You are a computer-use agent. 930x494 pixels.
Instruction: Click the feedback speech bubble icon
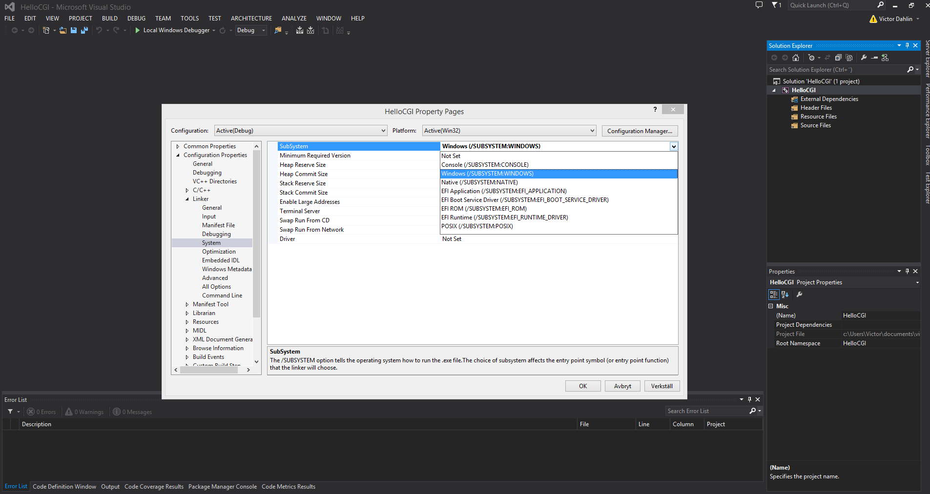[x=759, y=5]
